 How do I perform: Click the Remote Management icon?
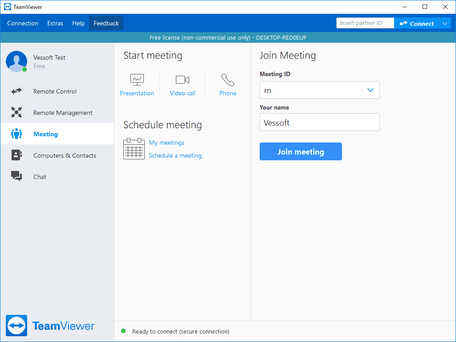(x=16, y=112)
